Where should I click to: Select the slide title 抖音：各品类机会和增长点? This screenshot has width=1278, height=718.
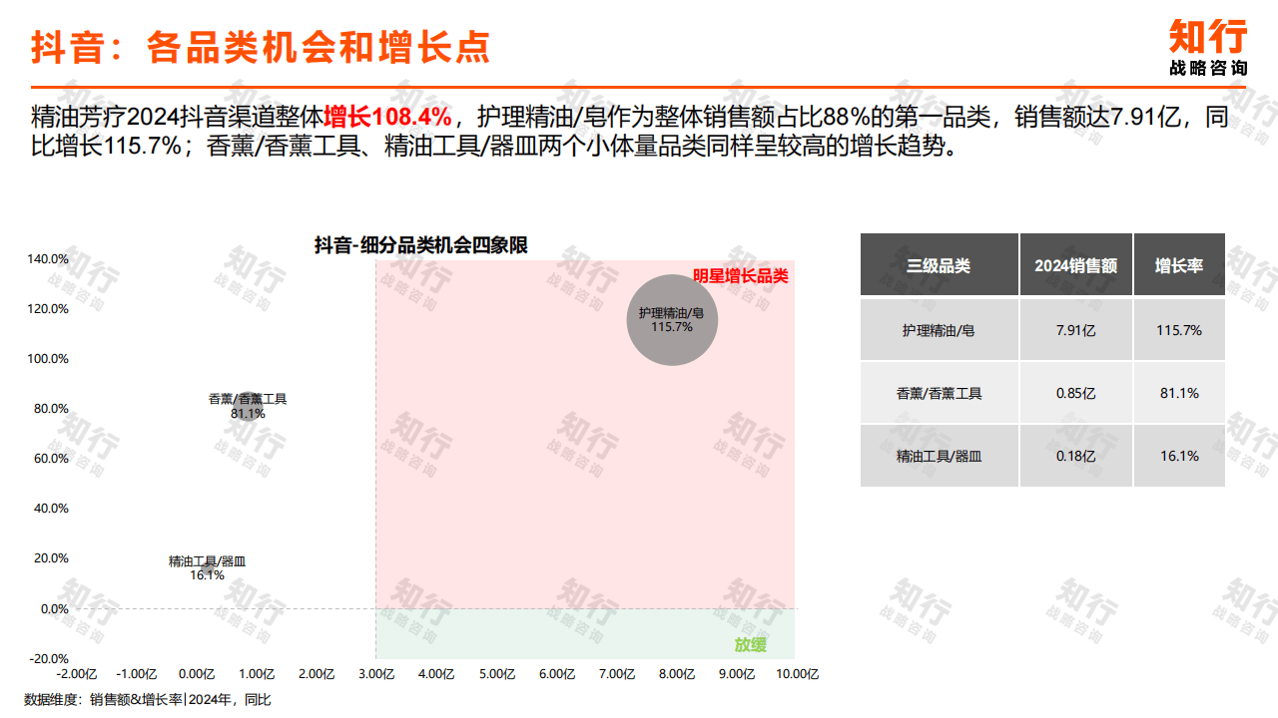[x=261, y=47]
